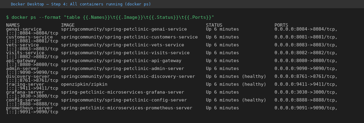
Task: Select the prometheus-server container name
Action: 29,108
